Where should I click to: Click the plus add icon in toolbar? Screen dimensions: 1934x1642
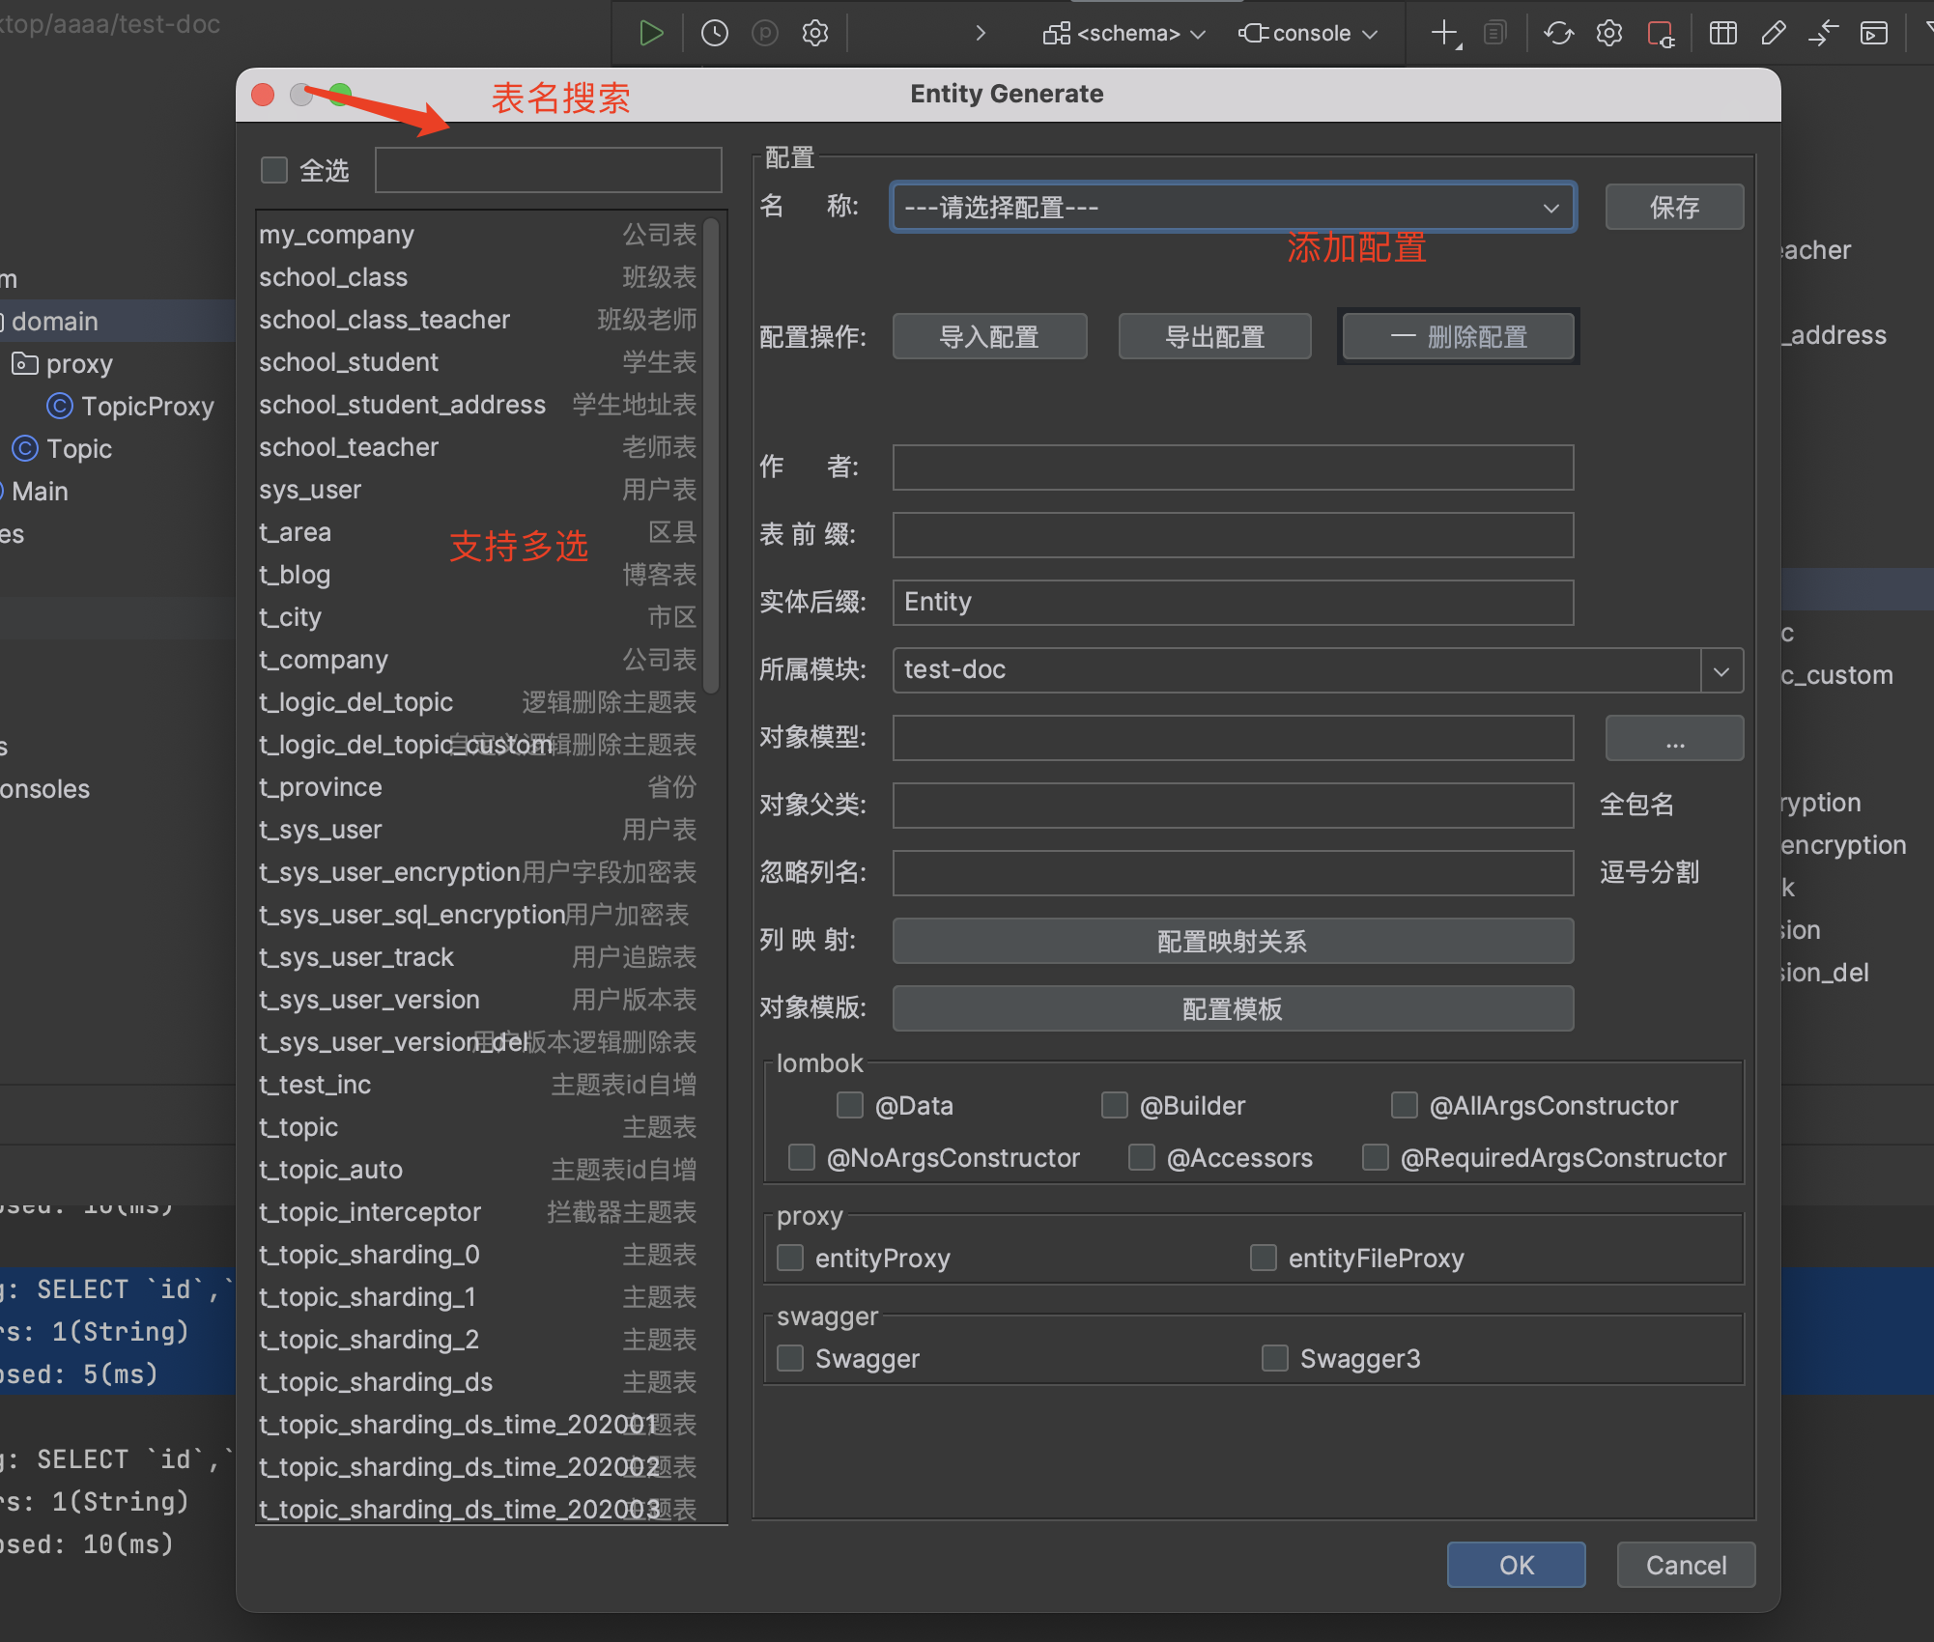[x=1445, y=34]
